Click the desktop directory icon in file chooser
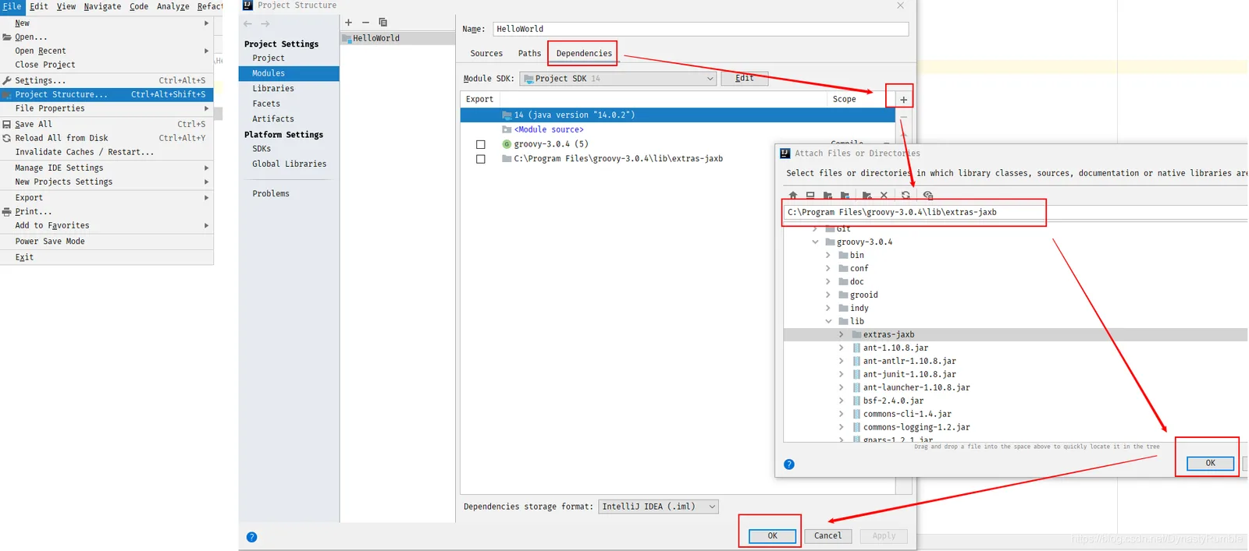This screenshot has height=551, width=1249. pyautogui.click(x=810, y=196)
